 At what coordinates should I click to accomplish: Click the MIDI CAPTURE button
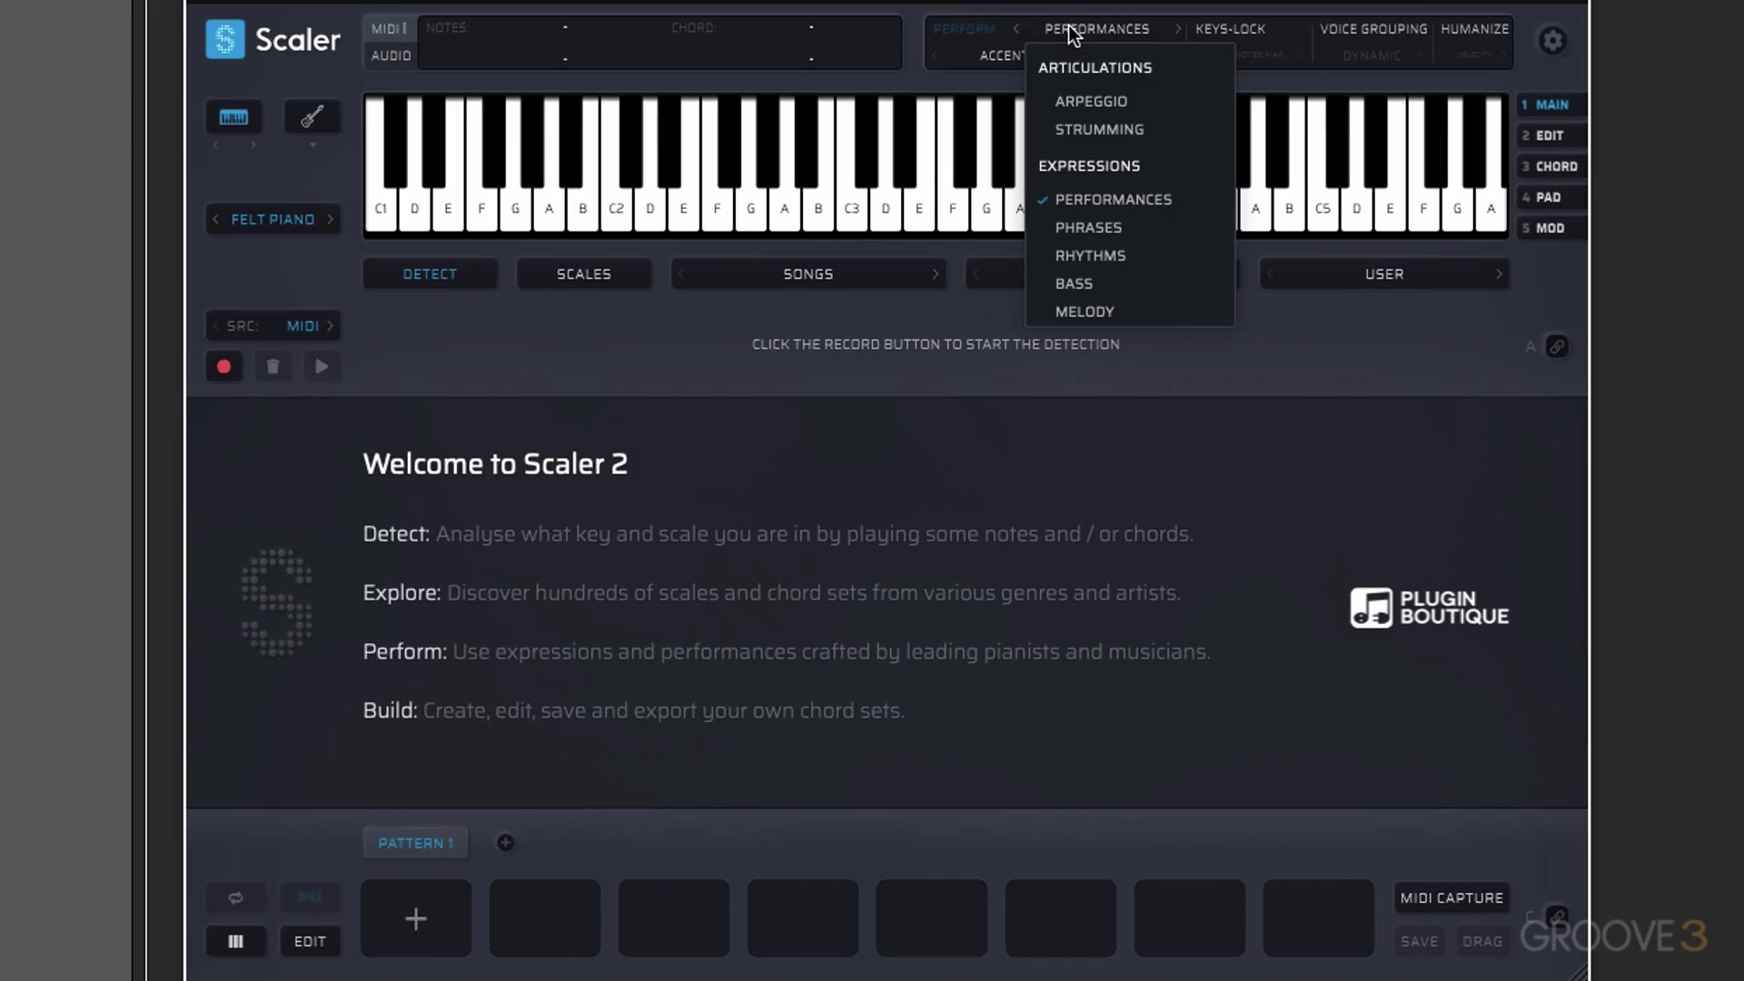[1451, 897]
